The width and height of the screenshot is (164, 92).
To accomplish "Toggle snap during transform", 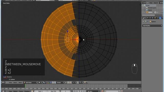I will 78,83.
